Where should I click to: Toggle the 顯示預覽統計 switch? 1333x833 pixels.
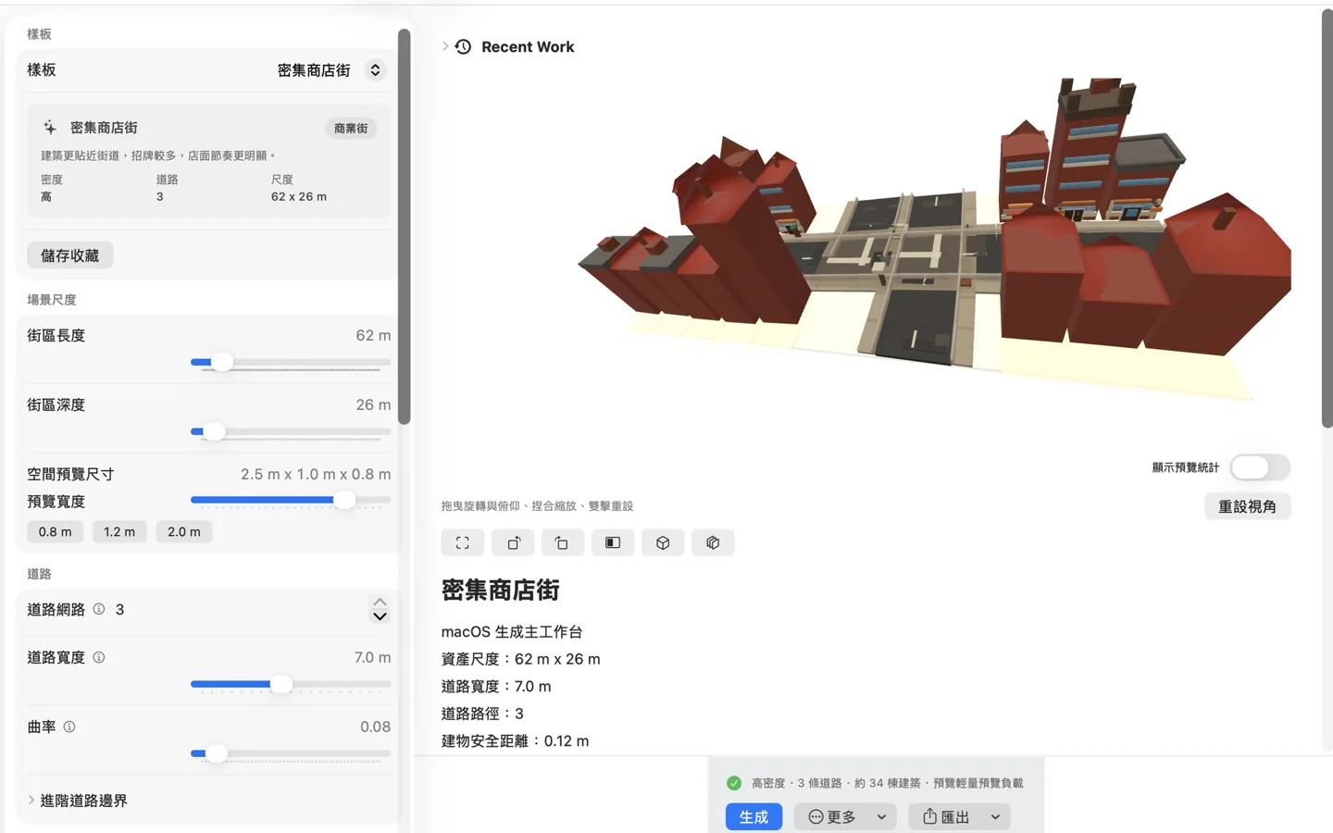pos(1260,467)
